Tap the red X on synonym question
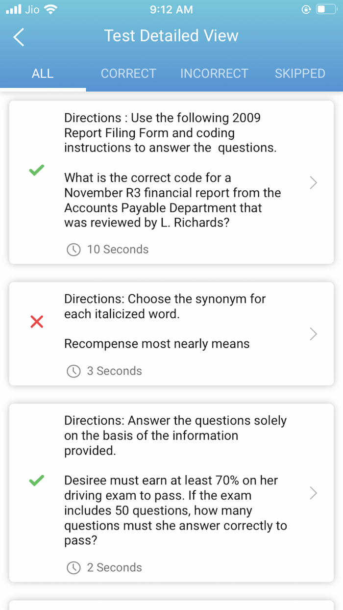The height and width of the screenshot is (610, 343). (36, 321)
